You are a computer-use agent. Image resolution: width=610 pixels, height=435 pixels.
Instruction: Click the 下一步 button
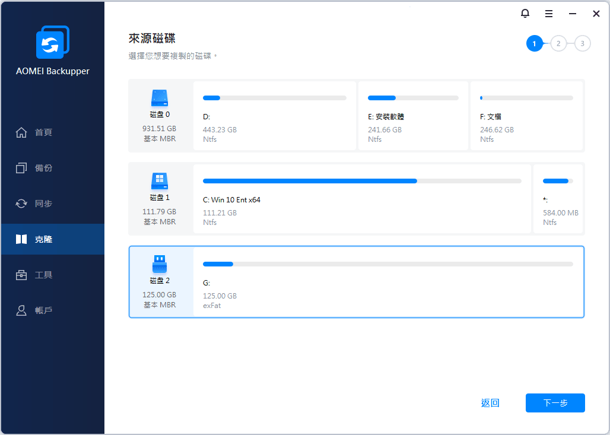pyautogui.click(x=555, y=403)
